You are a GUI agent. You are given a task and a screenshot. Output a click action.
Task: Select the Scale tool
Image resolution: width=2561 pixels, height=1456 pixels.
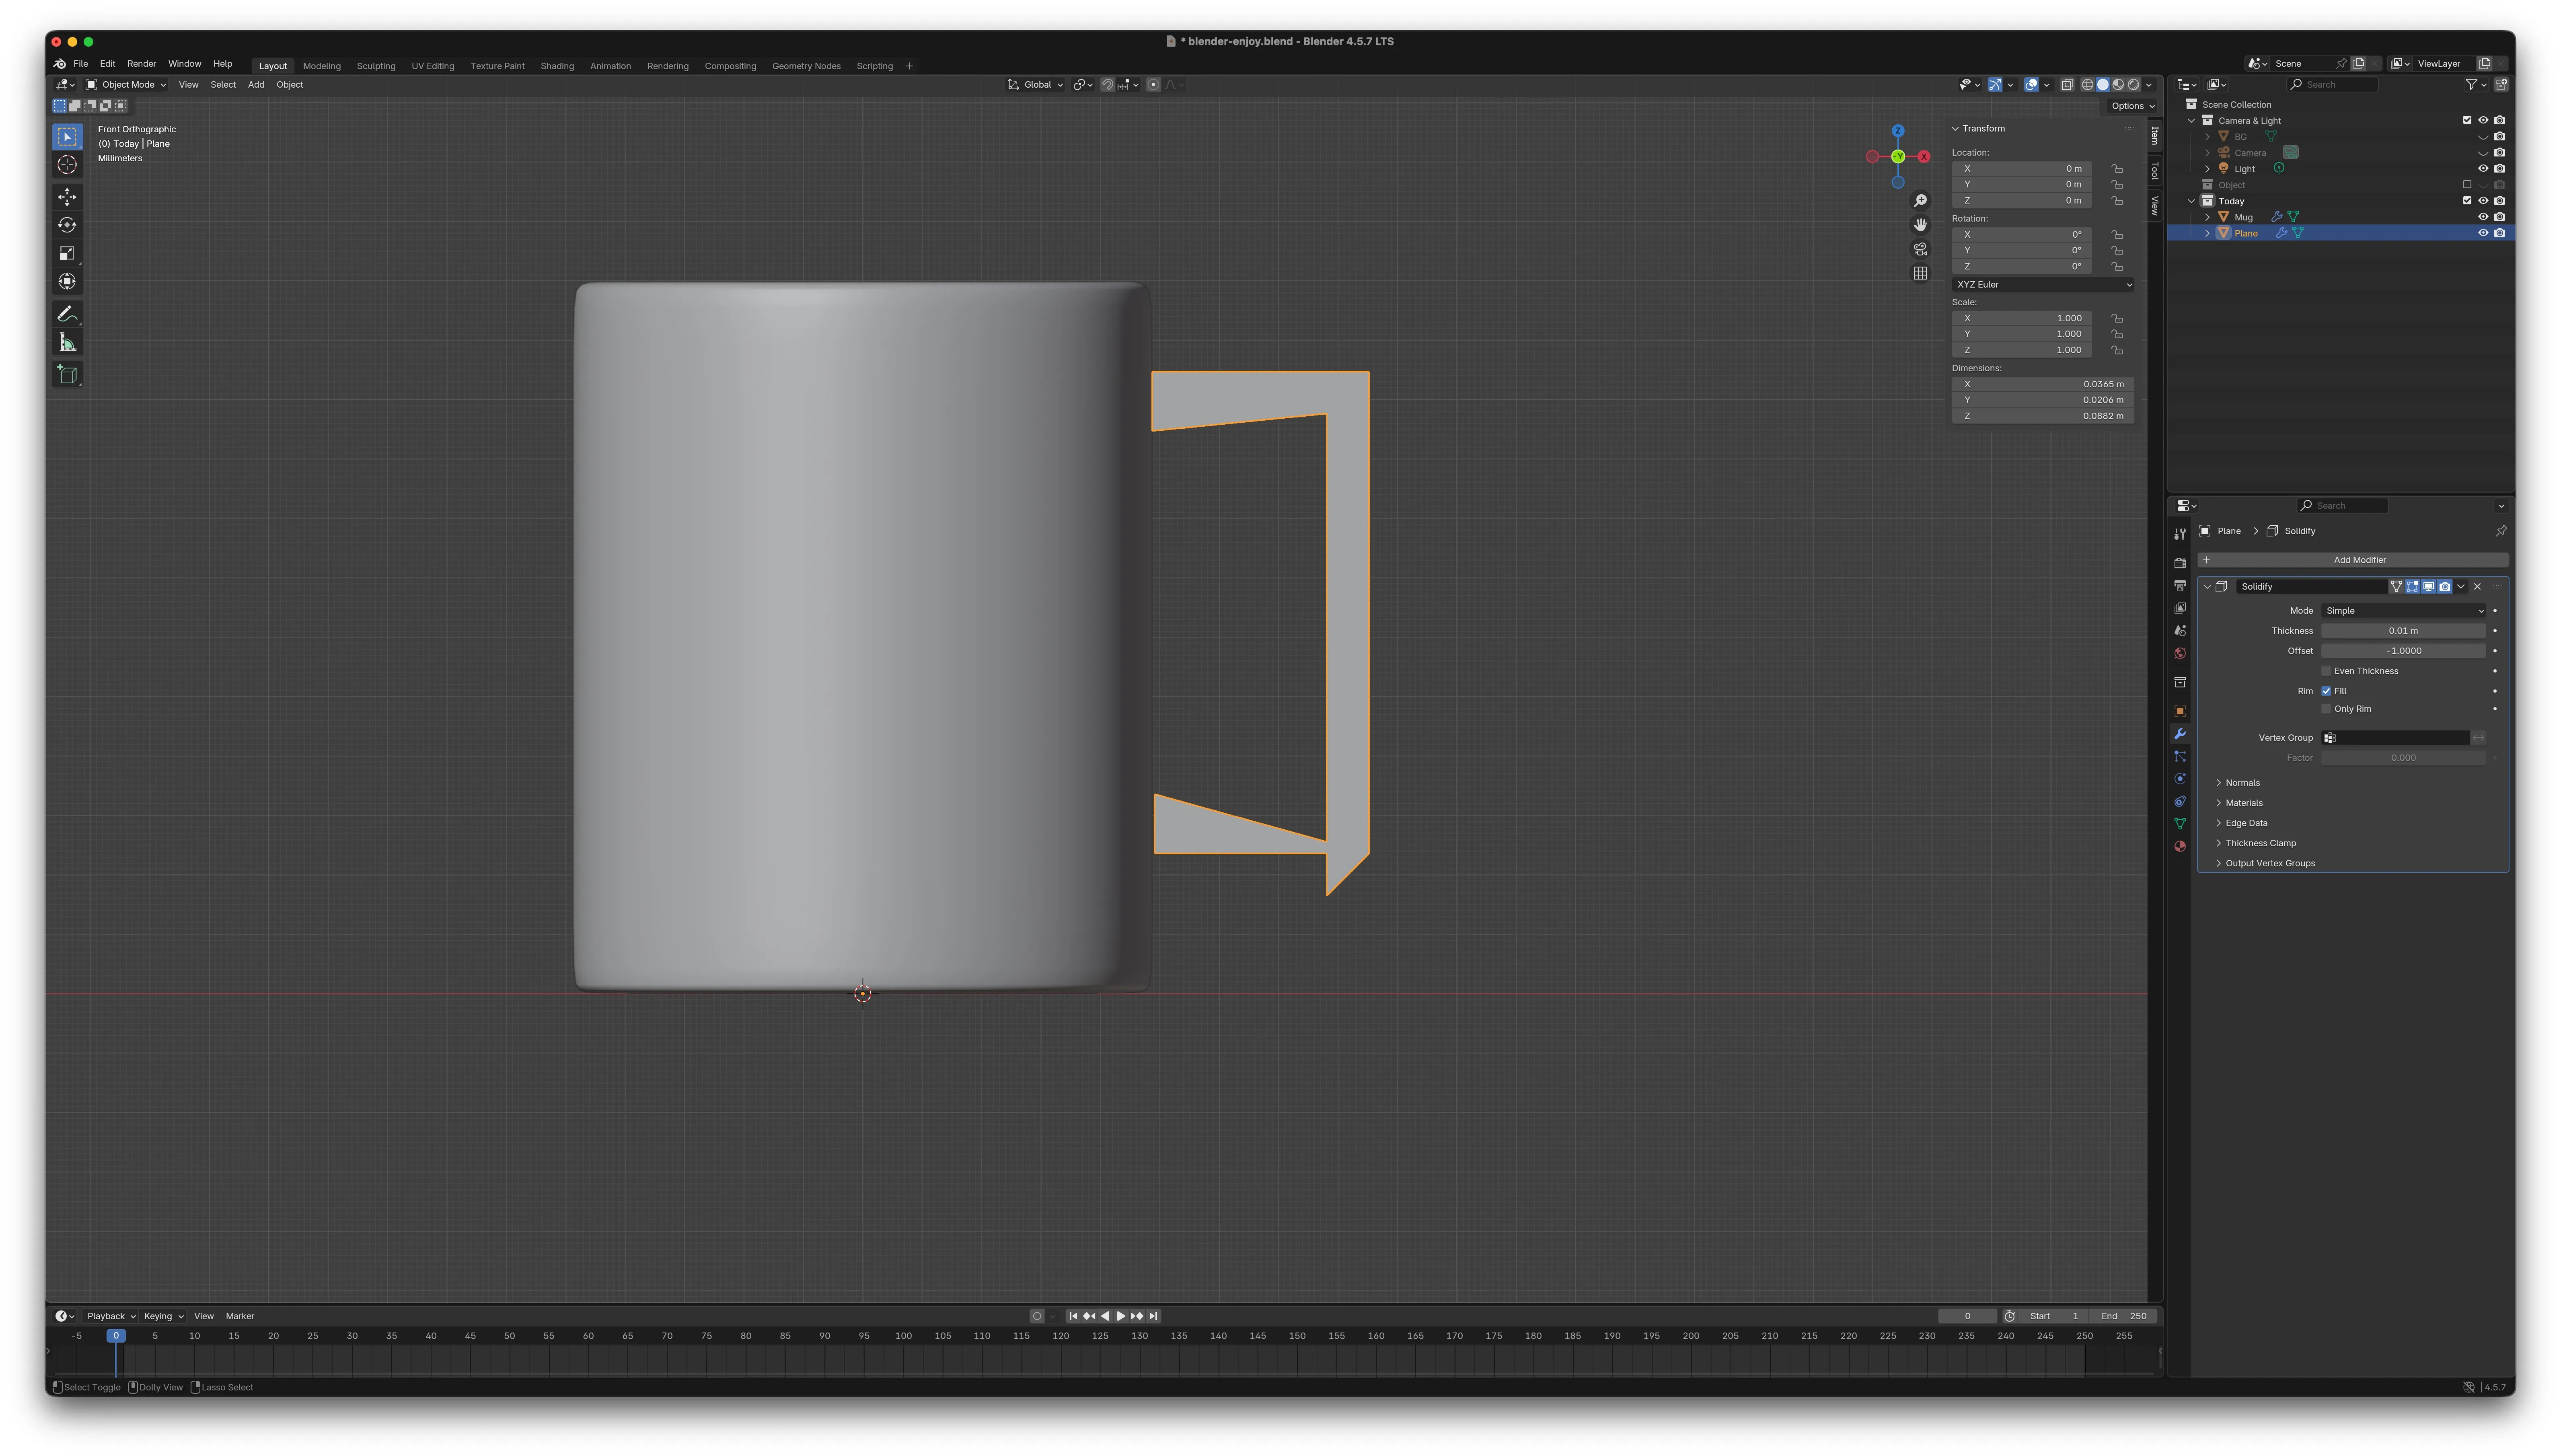tap(67, 253)
